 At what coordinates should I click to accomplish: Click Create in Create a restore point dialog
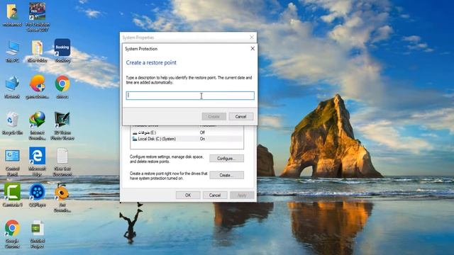pos(214,116)
